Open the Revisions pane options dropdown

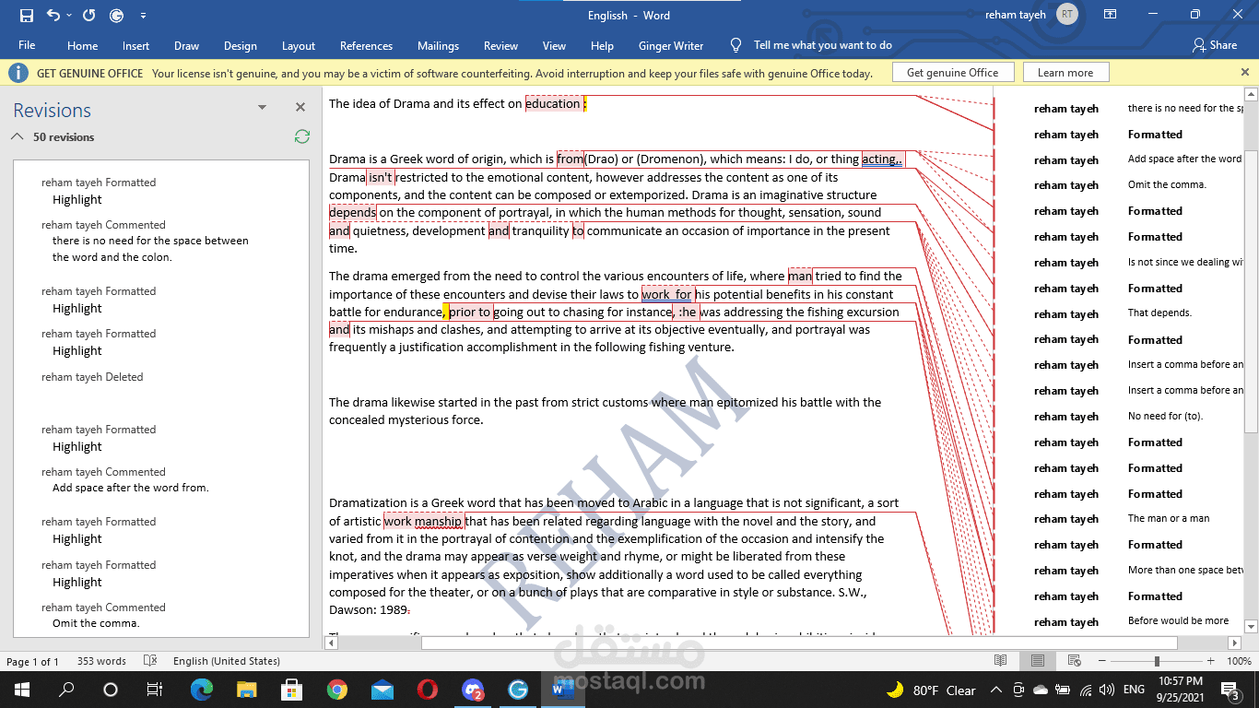[262, 108]
